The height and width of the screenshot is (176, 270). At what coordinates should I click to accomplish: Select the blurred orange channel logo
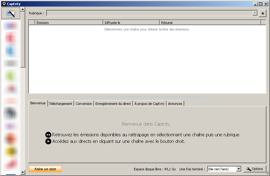[10, 138]
